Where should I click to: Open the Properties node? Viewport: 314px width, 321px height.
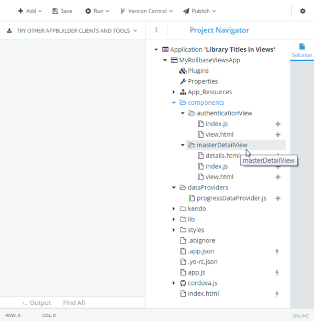(x=203, y=82)
